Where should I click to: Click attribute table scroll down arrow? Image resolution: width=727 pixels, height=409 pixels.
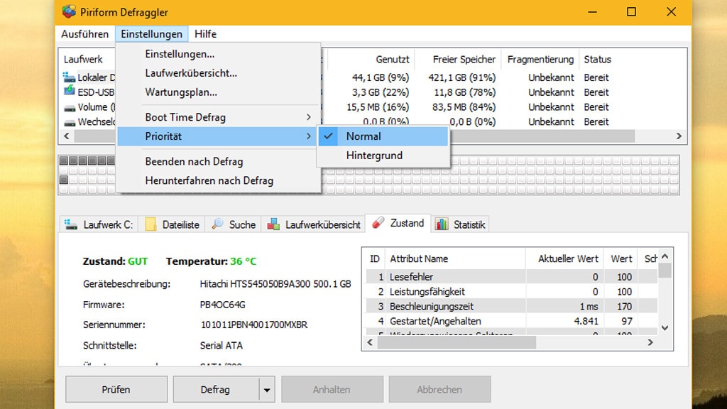665,328
